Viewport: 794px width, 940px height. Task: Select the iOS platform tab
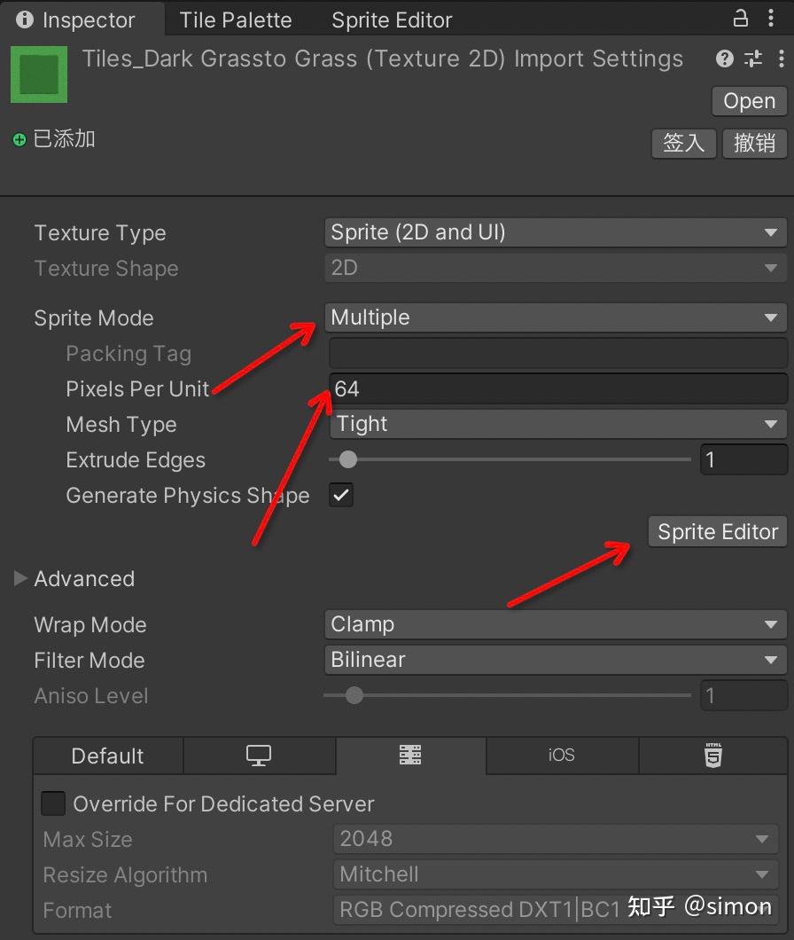(x=562, y=756)
